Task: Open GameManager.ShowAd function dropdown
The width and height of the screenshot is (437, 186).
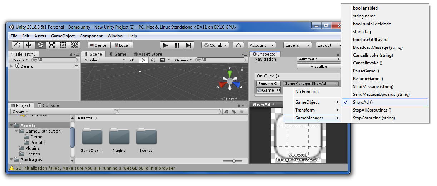Action: coord(311,84)
